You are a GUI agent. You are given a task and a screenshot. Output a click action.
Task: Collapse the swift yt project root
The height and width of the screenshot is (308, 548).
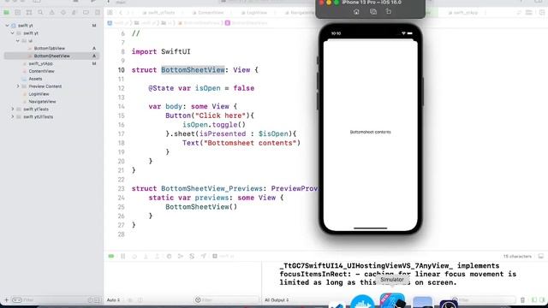pos(7,26)
